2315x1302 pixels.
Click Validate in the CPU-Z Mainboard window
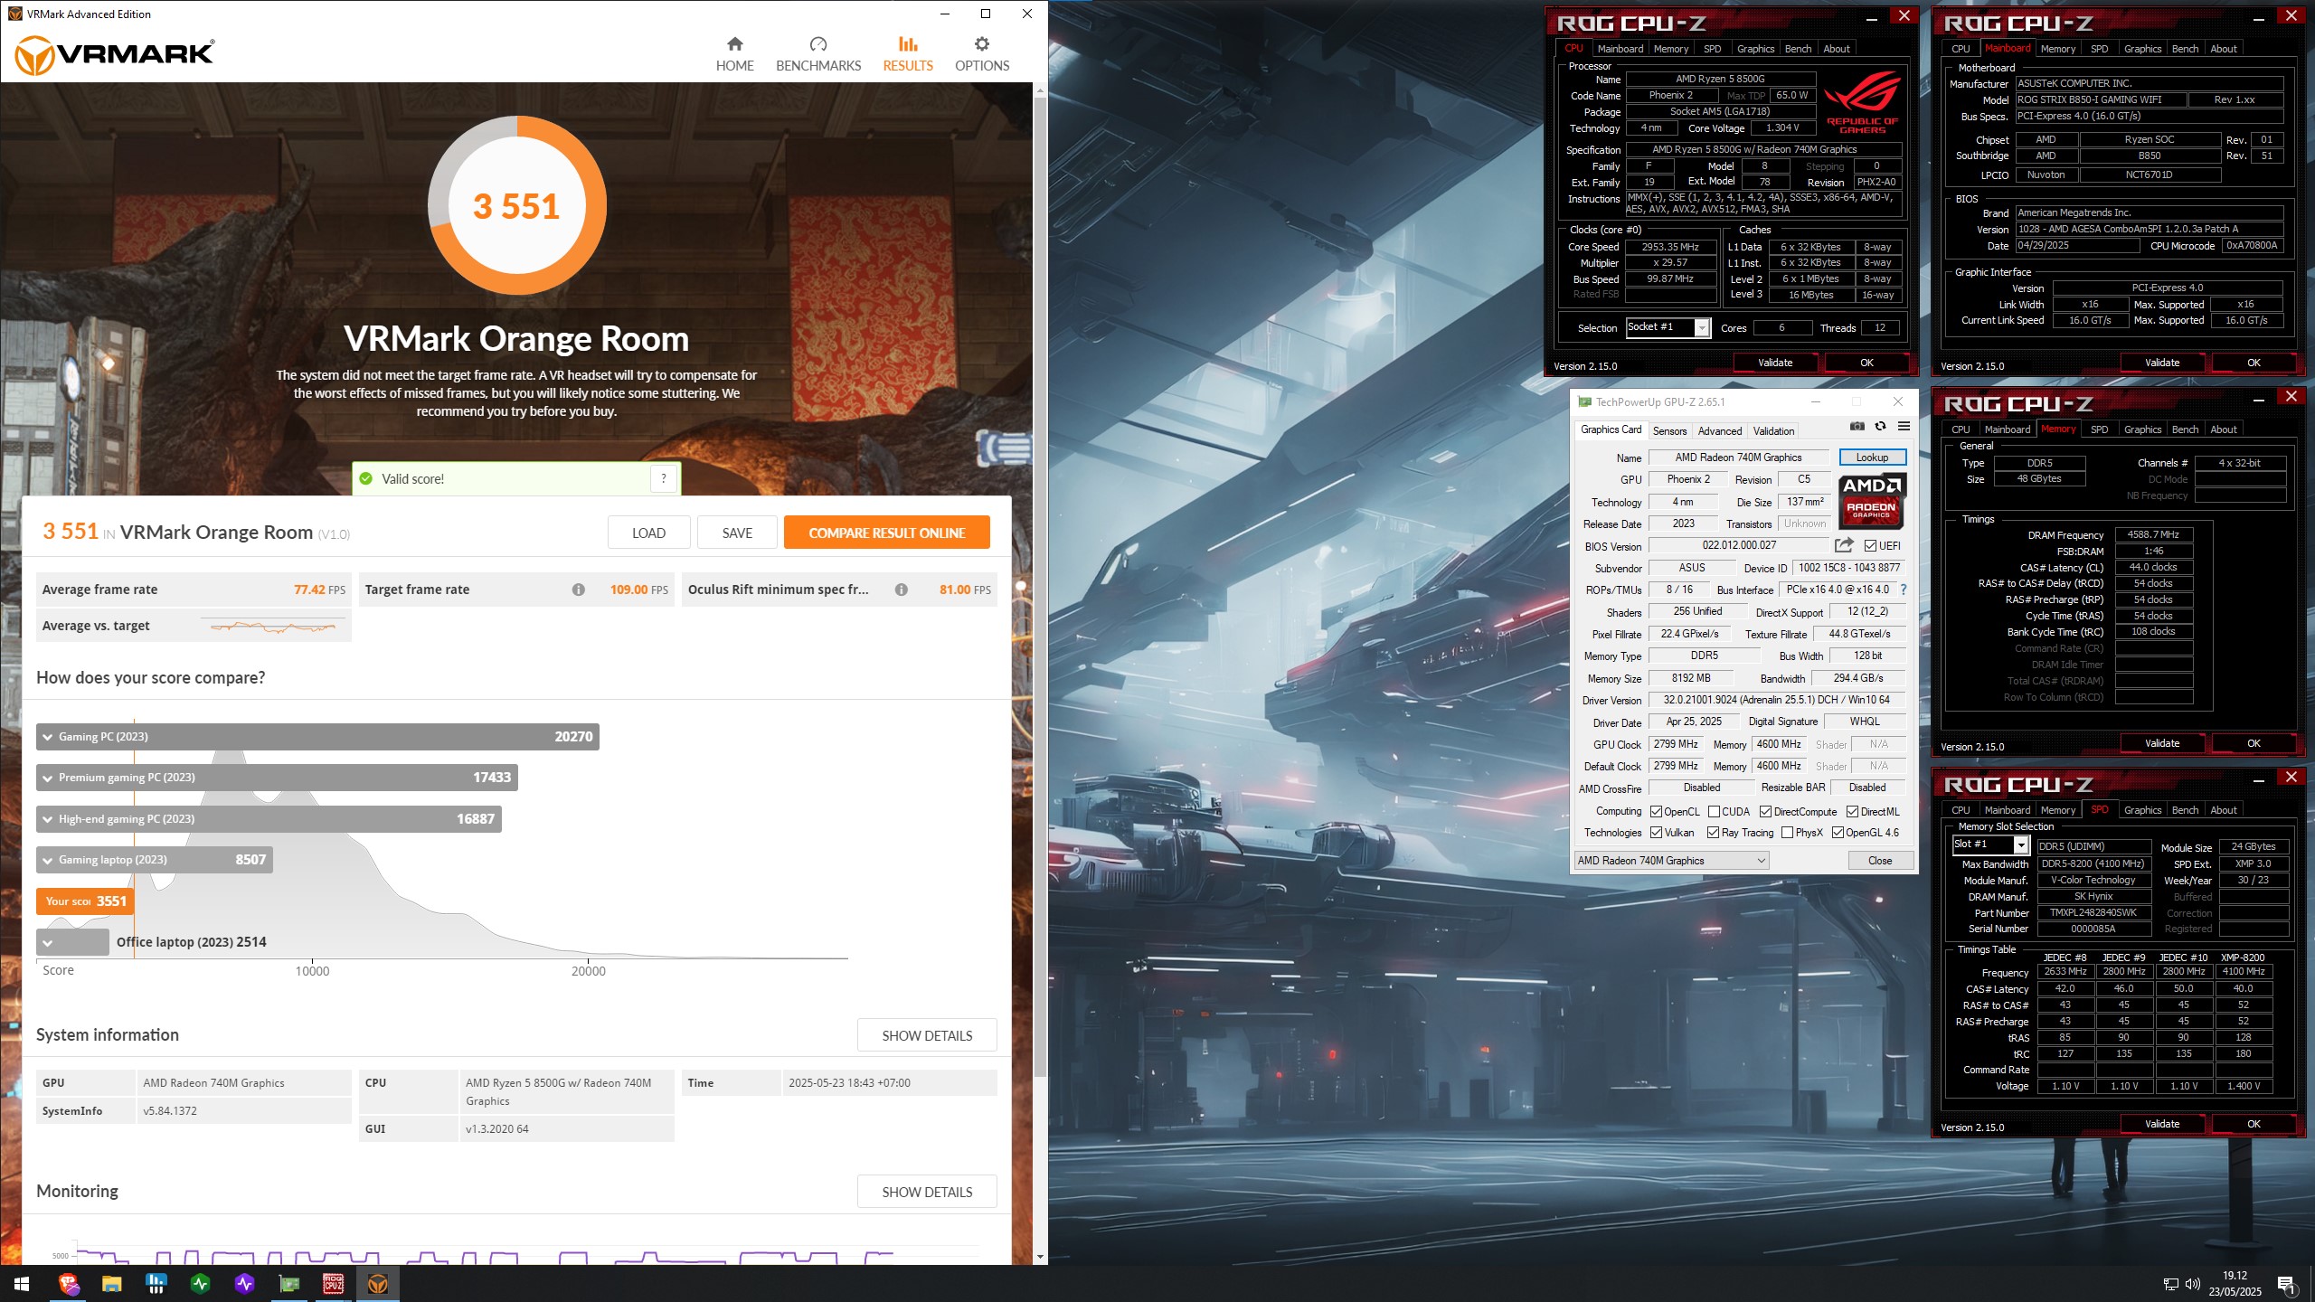[2162, 363]
